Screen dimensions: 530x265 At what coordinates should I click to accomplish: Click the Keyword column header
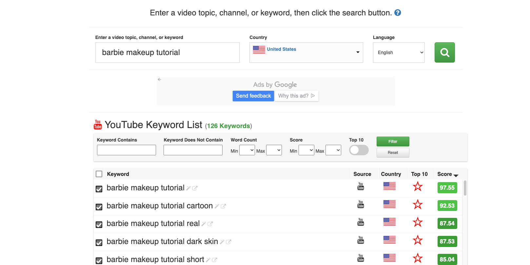[x=118, y=174]
